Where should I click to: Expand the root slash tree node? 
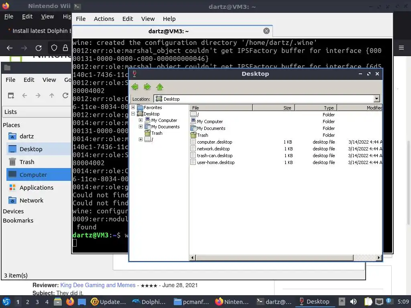pos(141,139)
